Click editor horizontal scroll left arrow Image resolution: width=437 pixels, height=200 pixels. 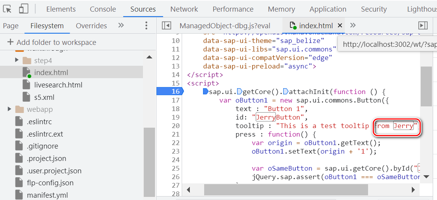[x=188, y=190]
